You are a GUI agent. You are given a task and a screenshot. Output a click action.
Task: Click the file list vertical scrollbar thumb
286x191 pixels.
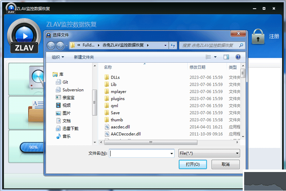pyautogui.click(x=243, y=73)
